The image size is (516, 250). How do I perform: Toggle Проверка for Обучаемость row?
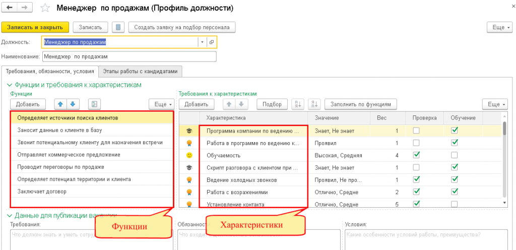pyautogui.click(x=416, y=155)
